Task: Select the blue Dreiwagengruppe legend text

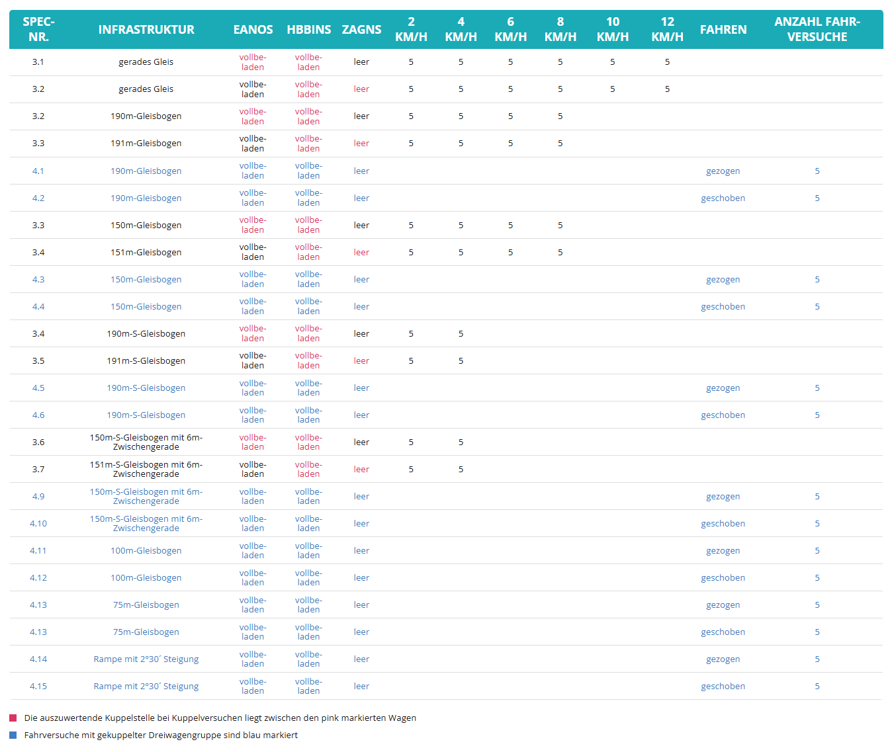Action: (x=161, y=735)
